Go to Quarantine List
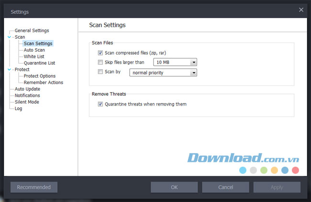 tap(39, 63)
